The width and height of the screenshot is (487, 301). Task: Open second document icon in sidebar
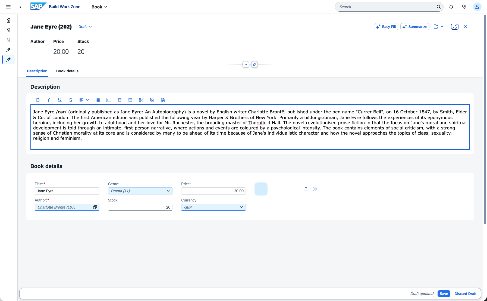pos(8,30)
